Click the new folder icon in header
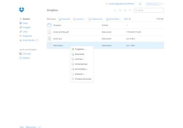The width and height of the screenshot is (183, 128). click(120, 10)
